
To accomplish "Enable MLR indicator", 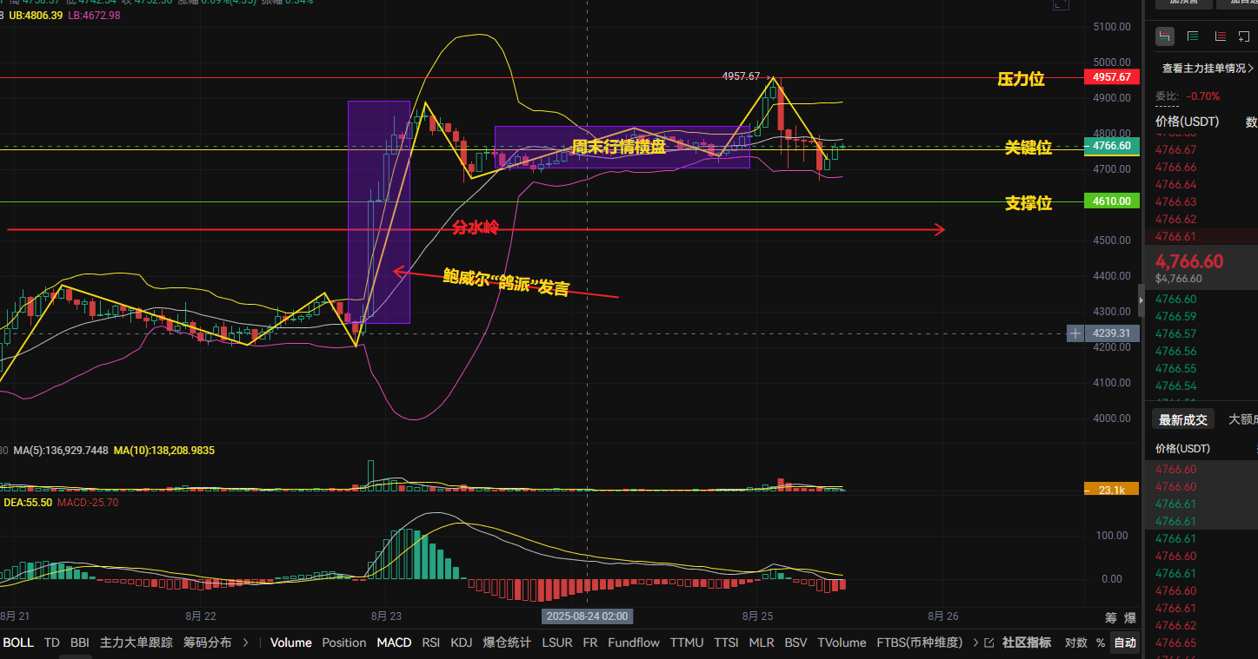I will point(762,643).
